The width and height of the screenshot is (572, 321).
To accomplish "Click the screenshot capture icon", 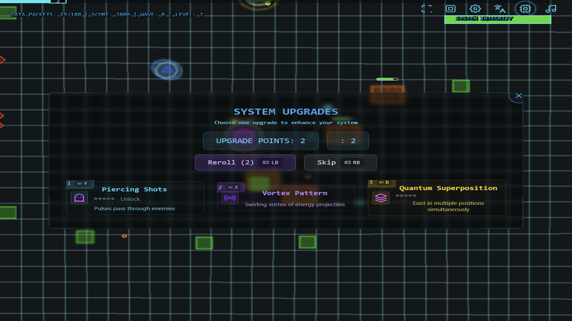I will [450, 9].
